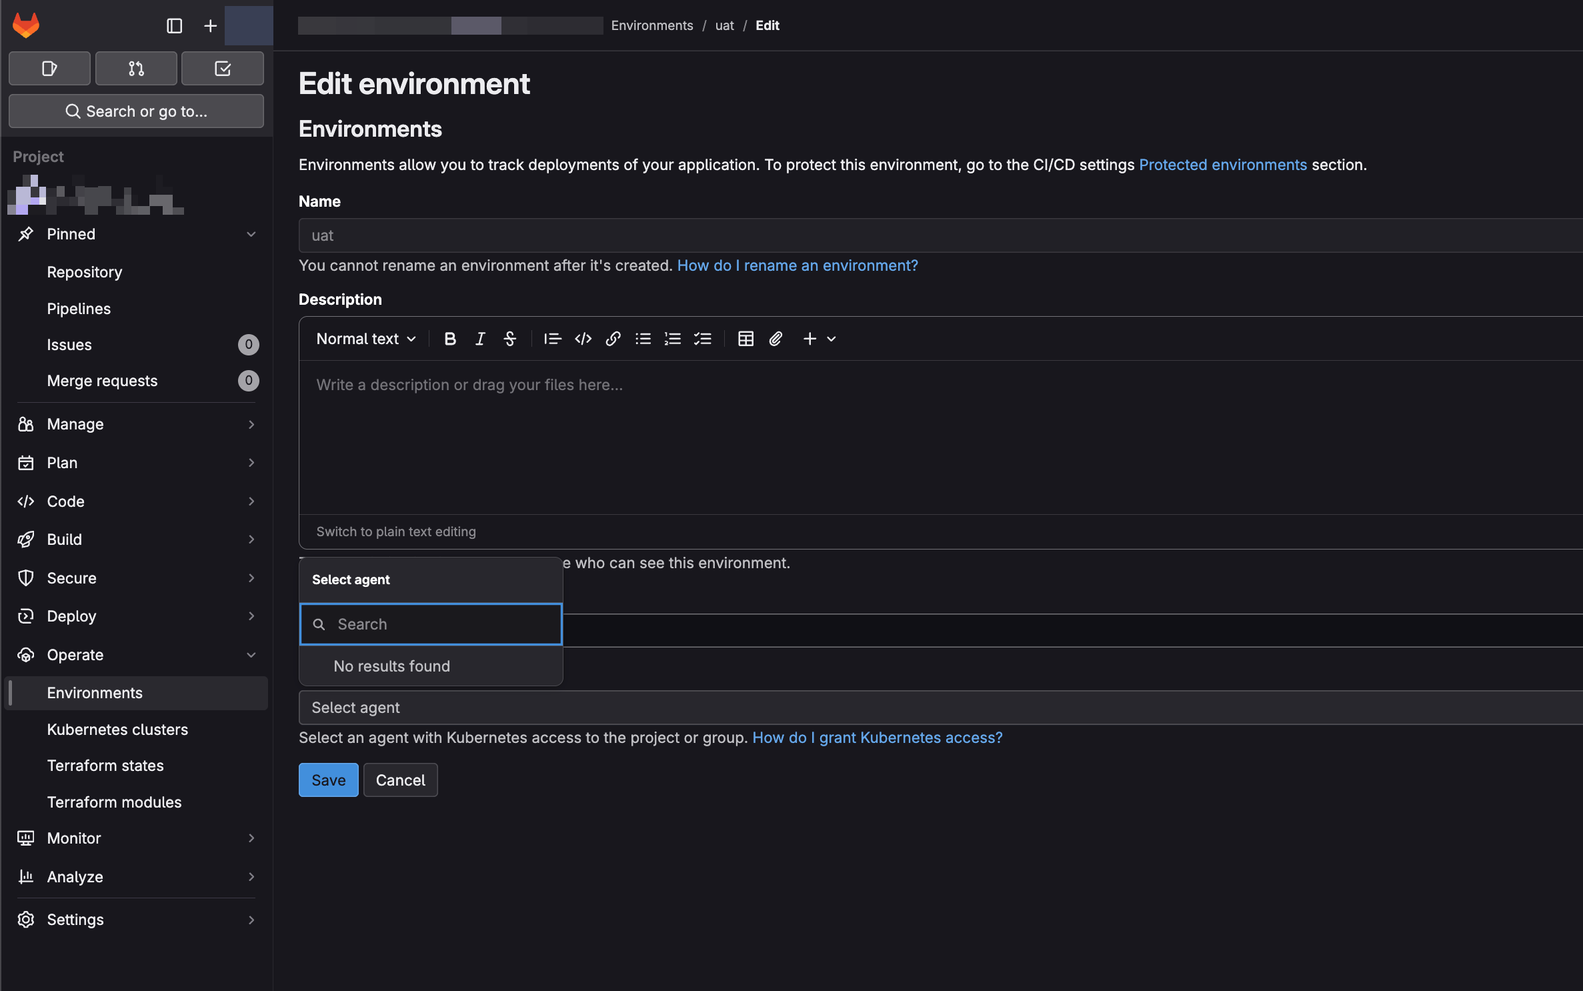Insert a code block using toolbar

click(583, 339)
